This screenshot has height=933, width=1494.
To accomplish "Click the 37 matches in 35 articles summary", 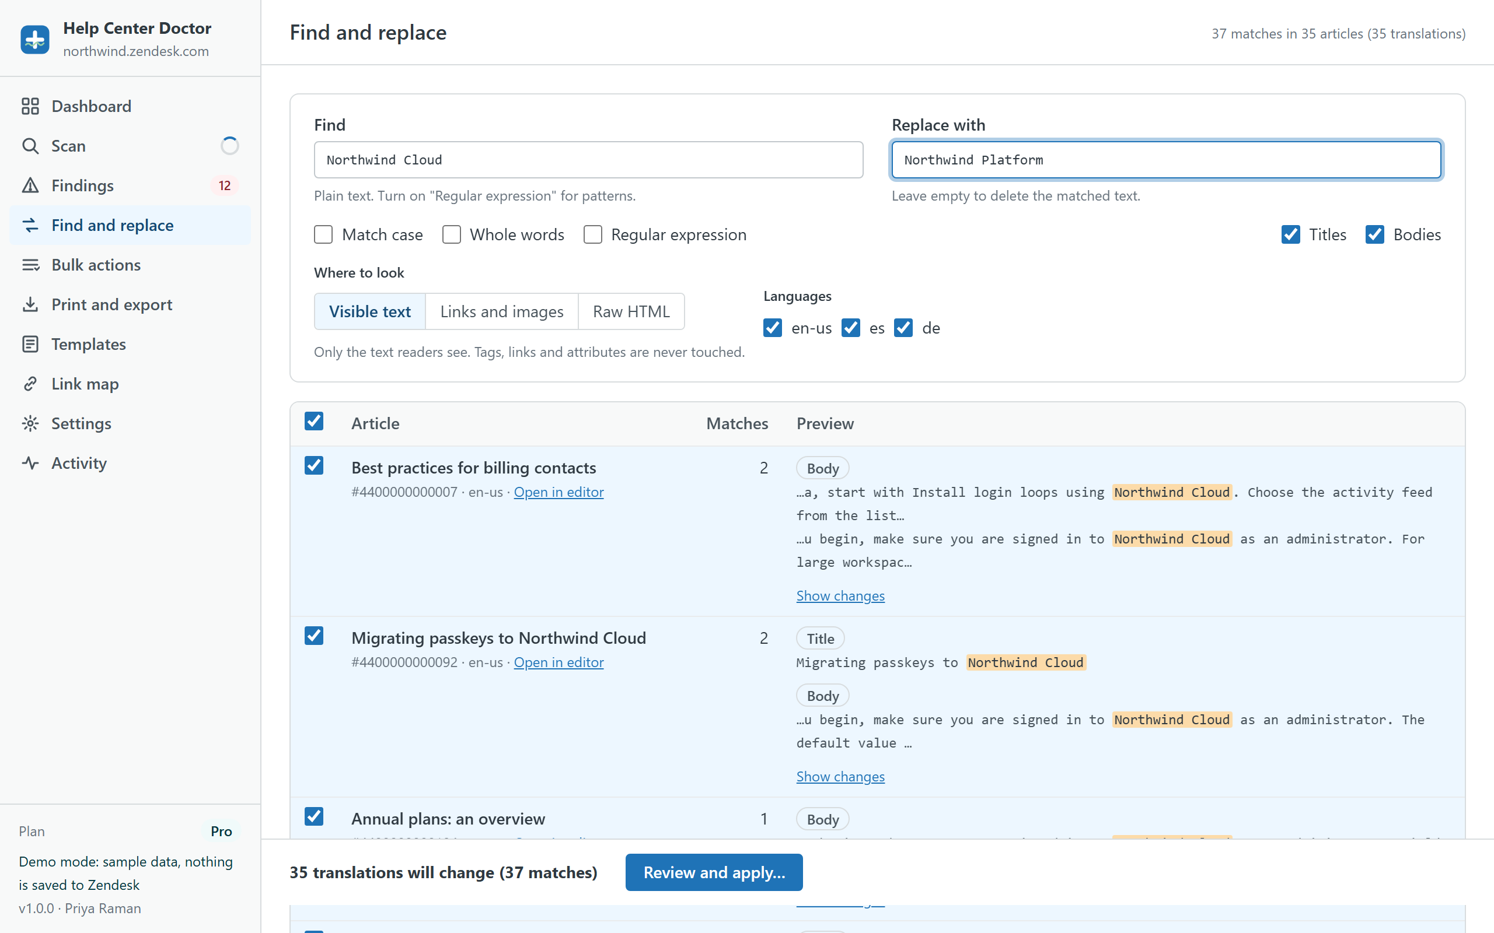I will [1338, 33].
